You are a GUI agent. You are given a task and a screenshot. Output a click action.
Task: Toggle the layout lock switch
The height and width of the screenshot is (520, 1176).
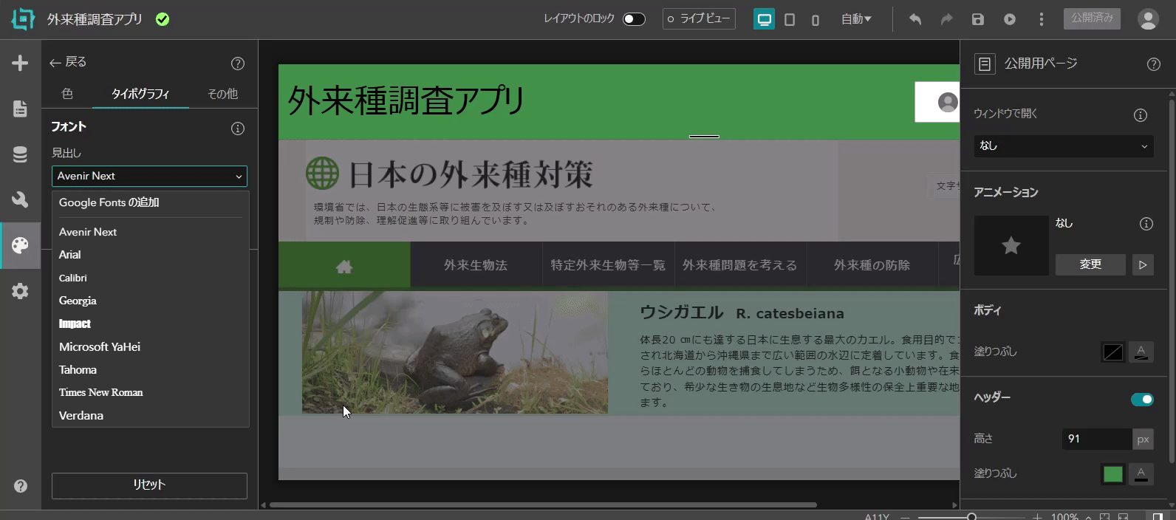pyautogui.click(x=634, y=19)
